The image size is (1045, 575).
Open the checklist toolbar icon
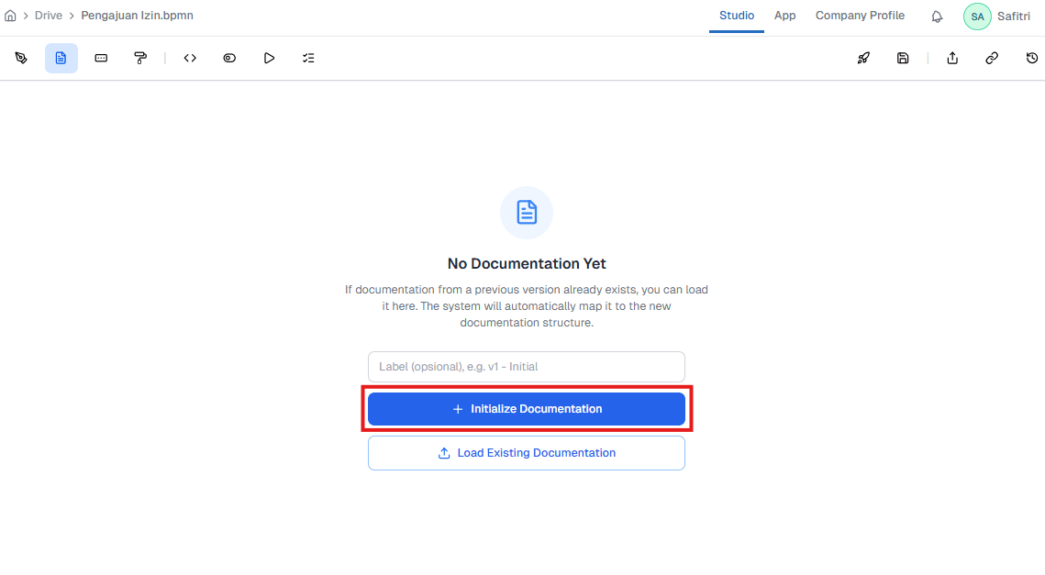click(308, 58)
